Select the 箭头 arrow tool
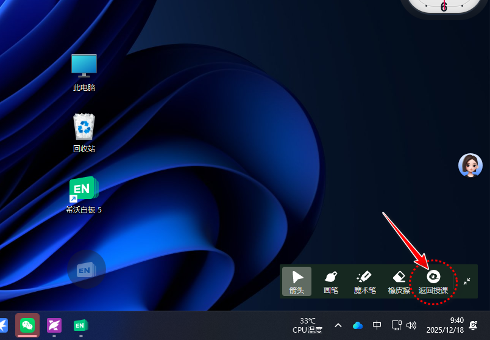 click(x=297, y=281)
